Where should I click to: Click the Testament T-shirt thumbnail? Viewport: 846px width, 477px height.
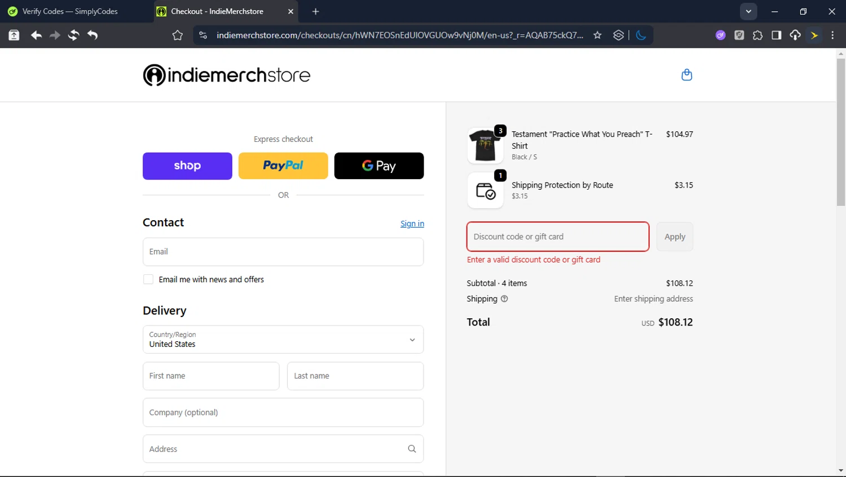click(x=485, y=145)
